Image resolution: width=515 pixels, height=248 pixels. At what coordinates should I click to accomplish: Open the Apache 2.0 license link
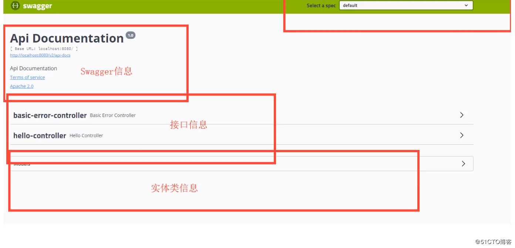point(22,86)
